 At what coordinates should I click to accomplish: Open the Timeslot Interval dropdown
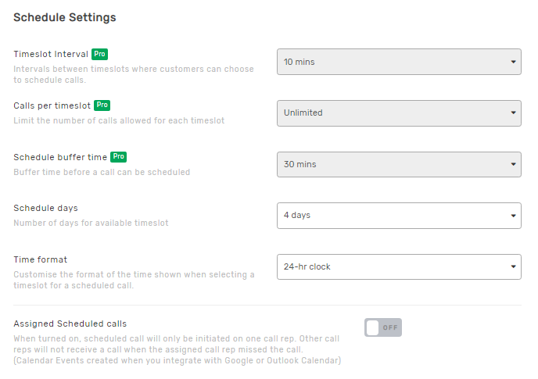click(399, 62)
